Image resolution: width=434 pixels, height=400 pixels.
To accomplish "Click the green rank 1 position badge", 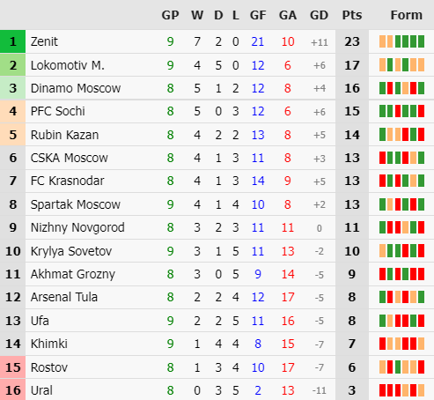I will click(x=12, y=41).
